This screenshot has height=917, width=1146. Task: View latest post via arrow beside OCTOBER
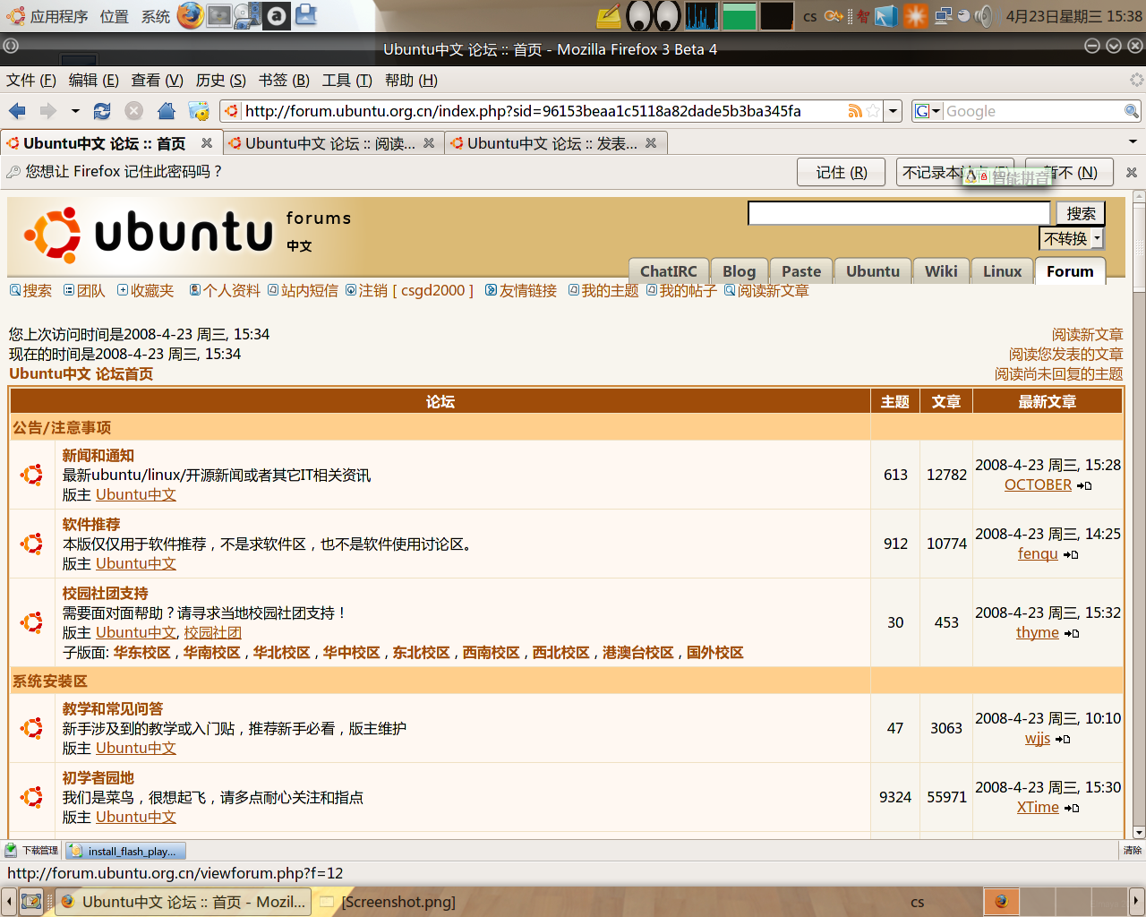[x=1084, y=485]
